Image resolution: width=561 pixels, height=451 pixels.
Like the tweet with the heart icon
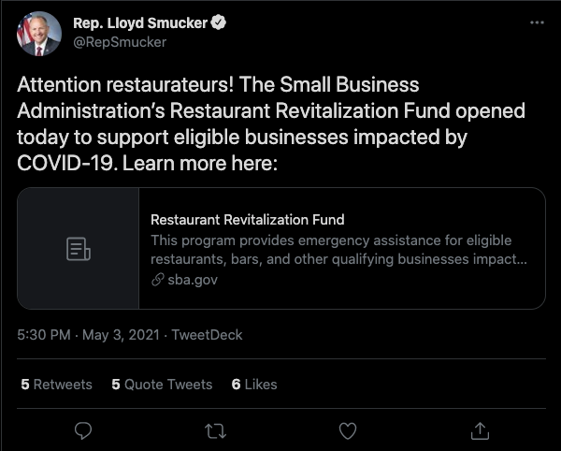(x=348, y=431)
